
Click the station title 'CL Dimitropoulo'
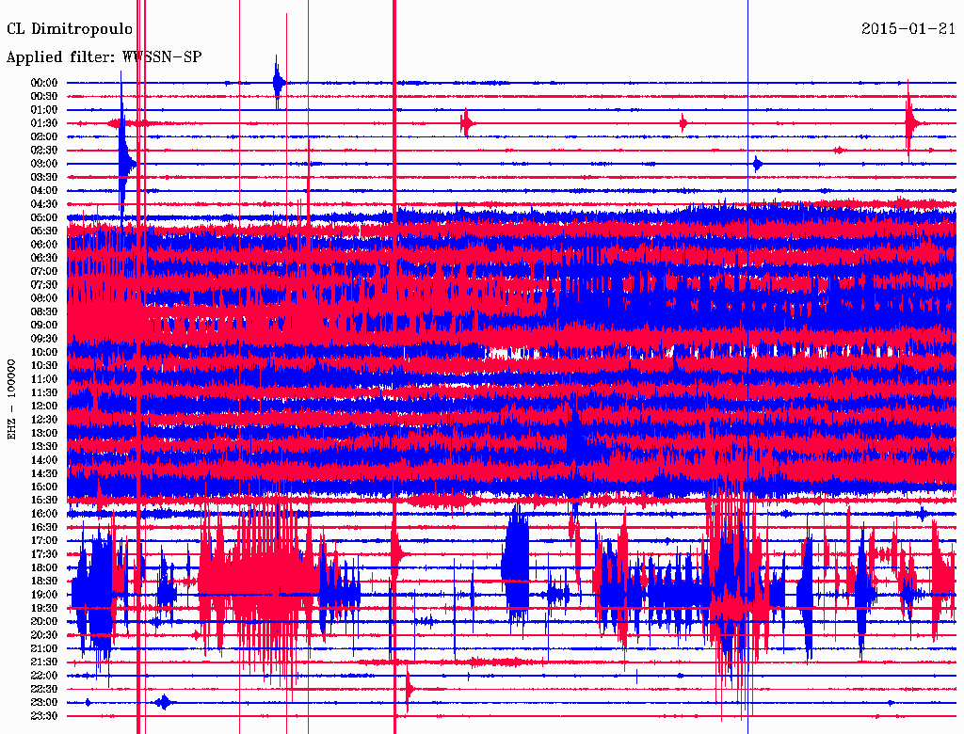click(x=70, y=29)
